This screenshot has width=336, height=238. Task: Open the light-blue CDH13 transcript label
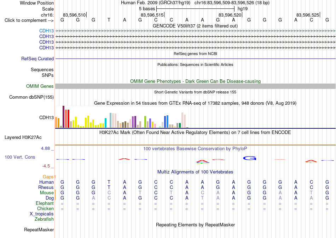(46, 31)
